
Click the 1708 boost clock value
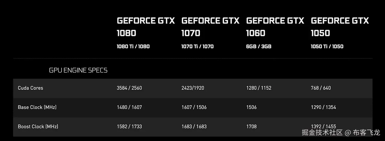tap(251, 126)
